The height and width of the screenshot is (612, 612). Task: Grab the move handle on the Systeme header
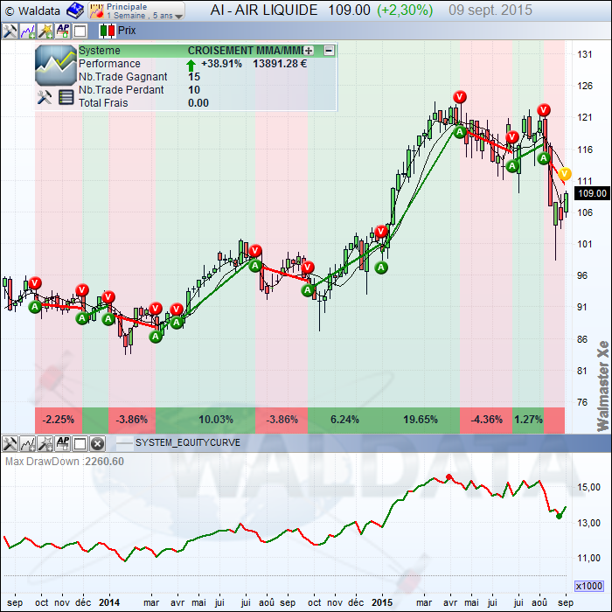point(309,51)
